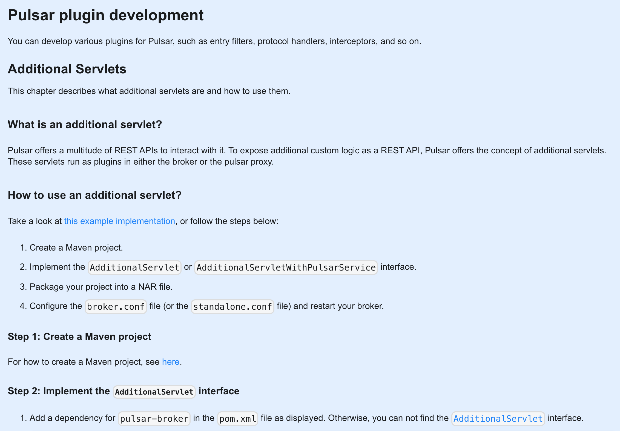Click AdditionalServlet code in Step 2 heading

point(154,392)
